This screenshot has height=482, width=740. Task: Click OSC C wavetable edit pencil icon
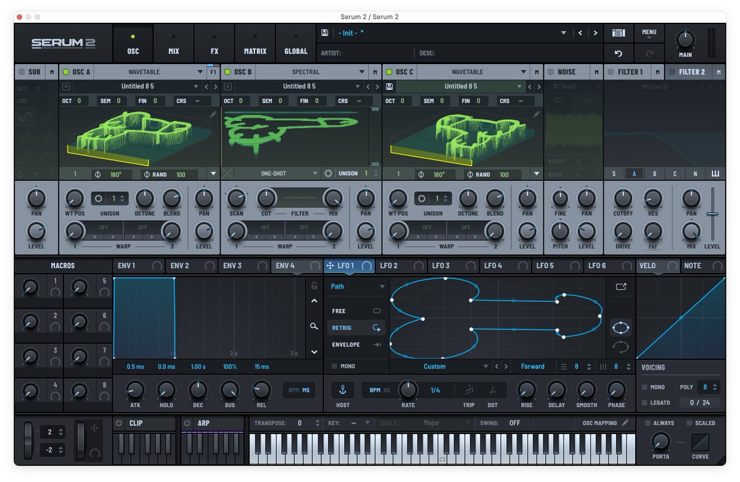[536, 114]
